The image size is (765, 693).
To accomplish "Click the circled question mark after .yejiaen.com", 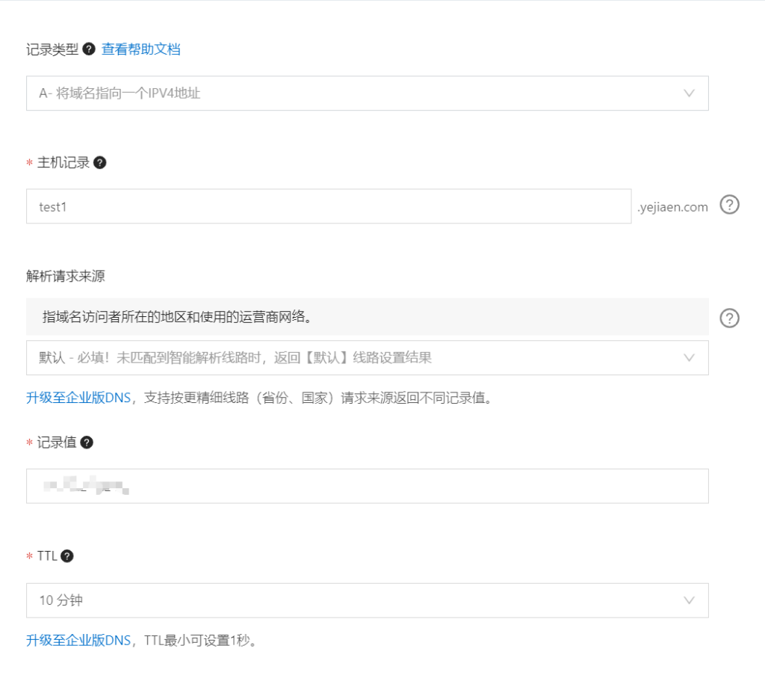I will point(729,205).
